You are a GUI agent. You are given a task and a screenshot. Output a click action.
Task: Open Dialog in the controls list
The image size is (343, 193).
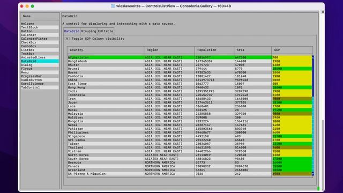[40, 65]
